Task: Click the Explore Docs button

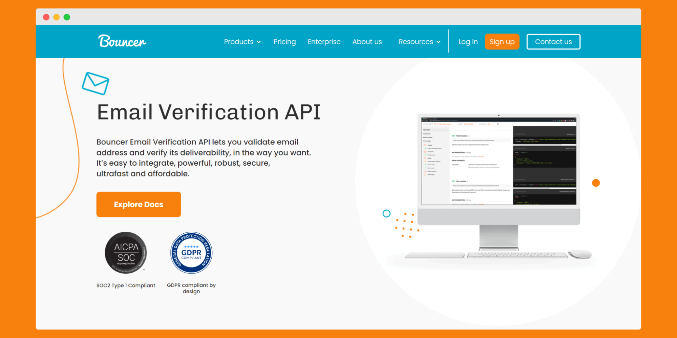Action: (x=139, y=204)
